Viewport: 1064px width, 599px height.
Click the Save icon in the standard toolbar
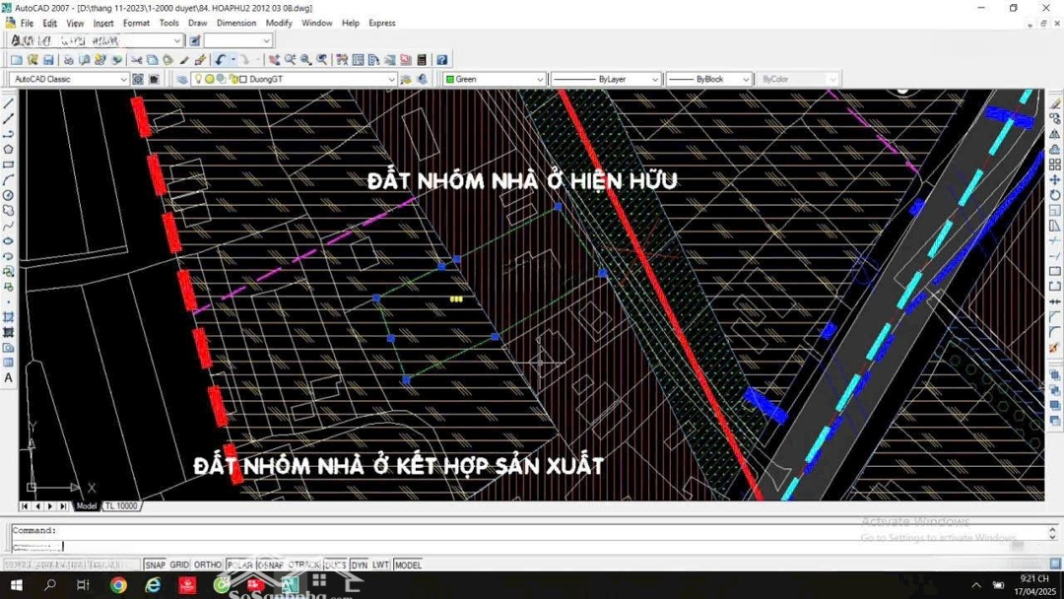click(x=48, y=60)
